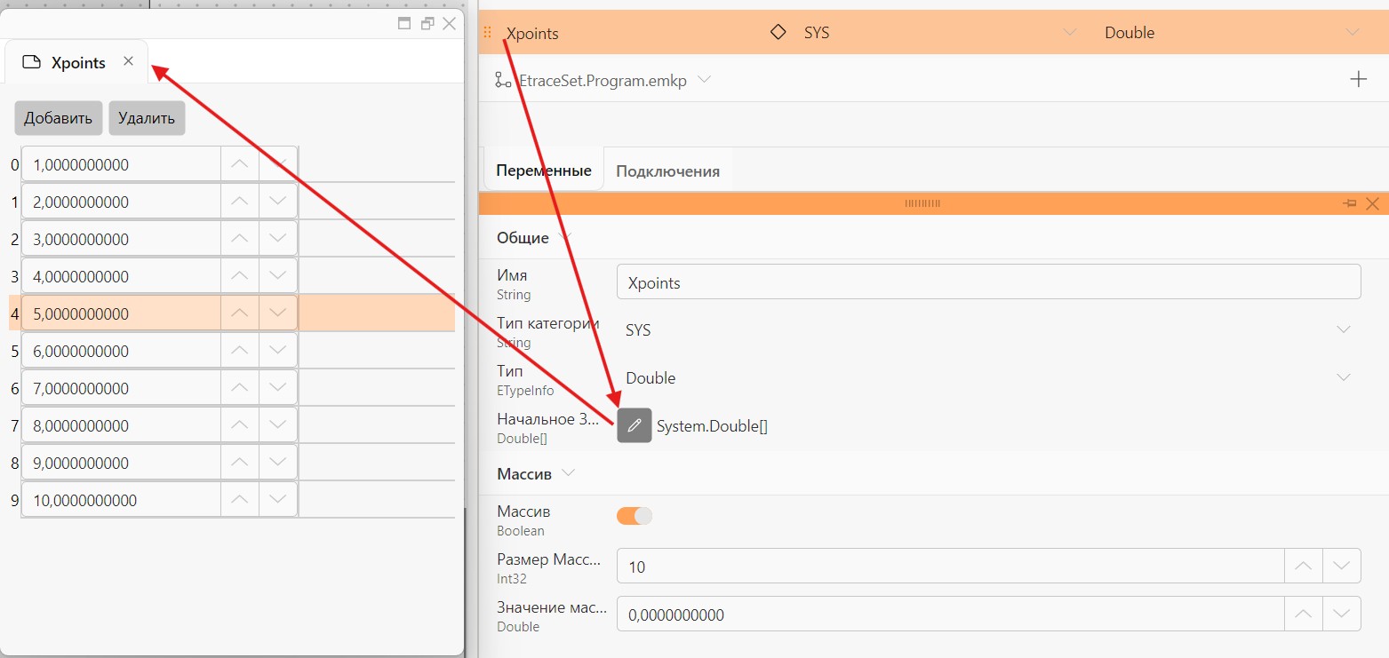
Task: Click the Имя input field containing Xpoints
Action: (988, 283)
